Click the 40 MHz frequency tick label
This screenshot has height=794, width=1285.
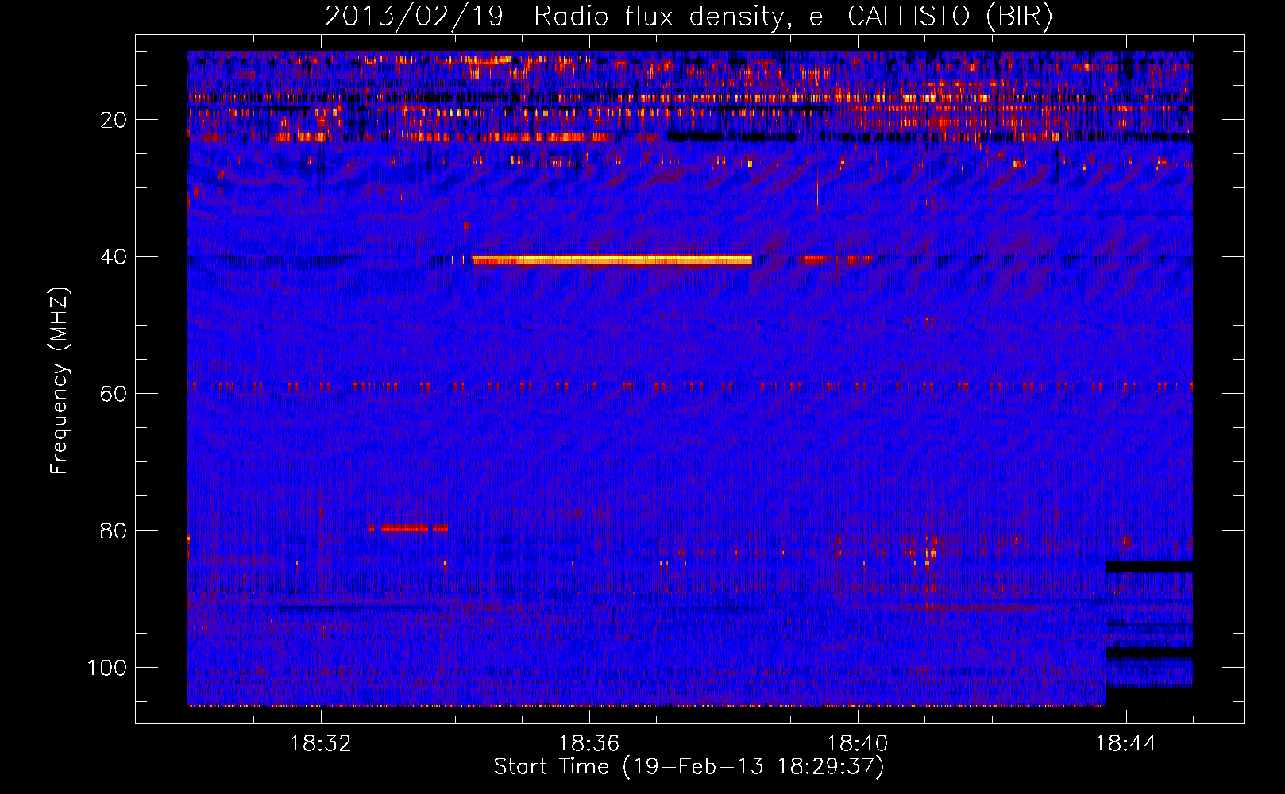tap(114, 257)
